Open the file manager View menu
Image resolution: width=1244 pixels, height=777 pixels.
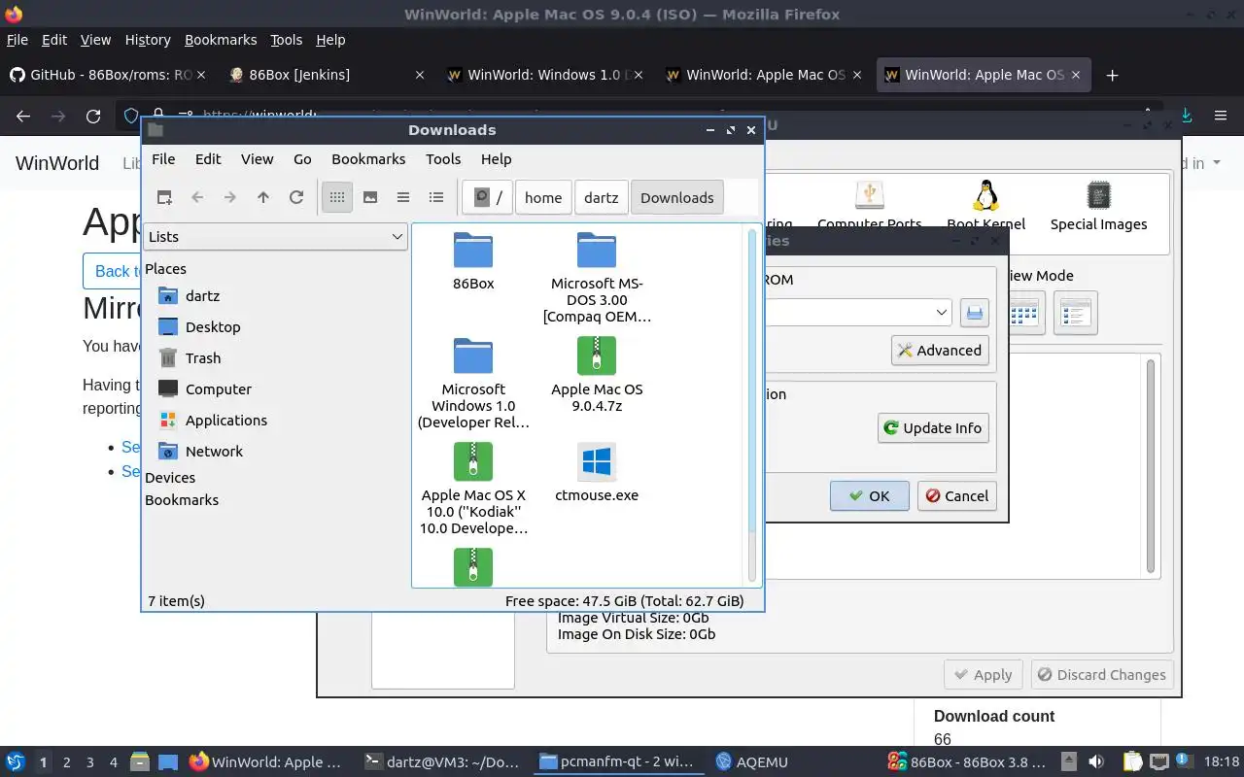click(x=257, y=158)
